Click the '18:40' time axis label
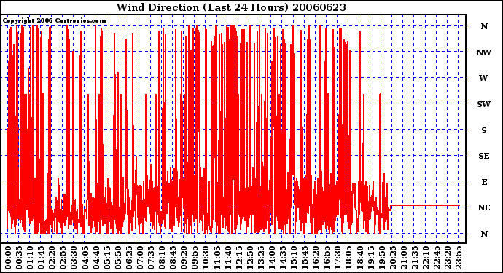 (x=359, y=258)
